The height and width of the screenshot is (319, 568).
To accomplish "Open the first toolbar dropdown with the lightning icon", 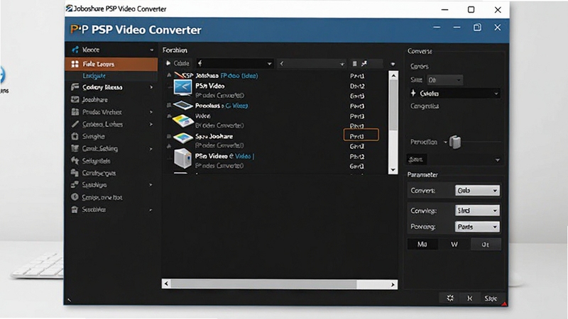I will pyautogui.click(x=235, y=64).
